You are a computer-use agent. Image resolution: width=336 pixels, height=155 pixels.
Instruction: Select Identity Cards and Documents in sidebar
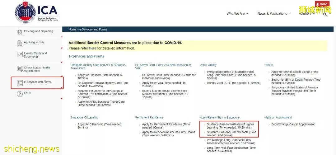(35, 55)
